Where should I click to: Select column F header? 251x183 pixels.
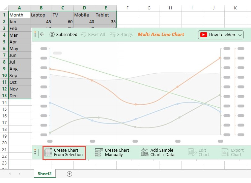[x=127, y=8]
